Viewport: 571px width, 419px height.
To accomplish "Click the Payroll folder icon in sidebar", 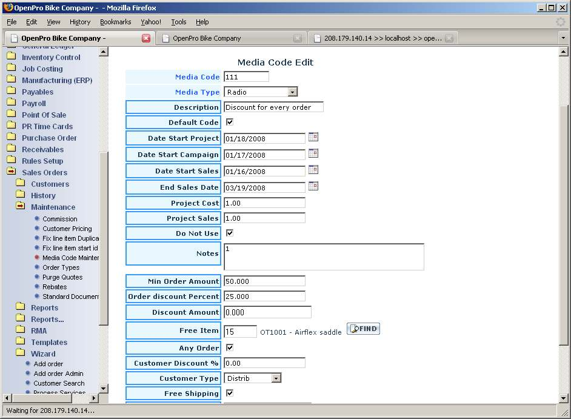I will tap(12, 103).
